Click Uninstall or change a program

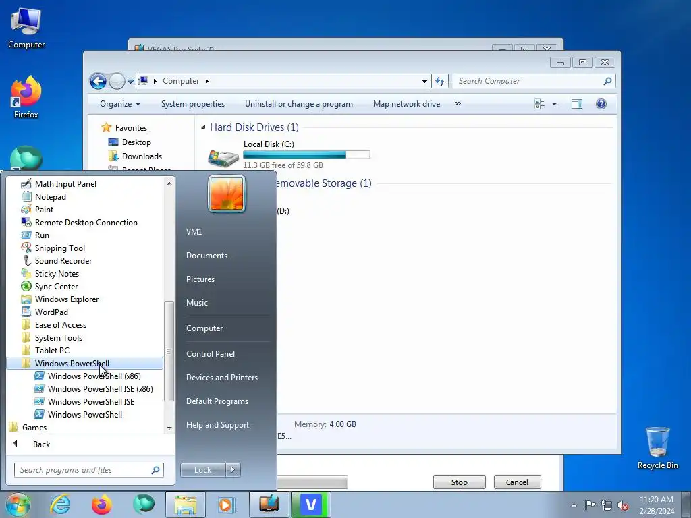point(299,104)
